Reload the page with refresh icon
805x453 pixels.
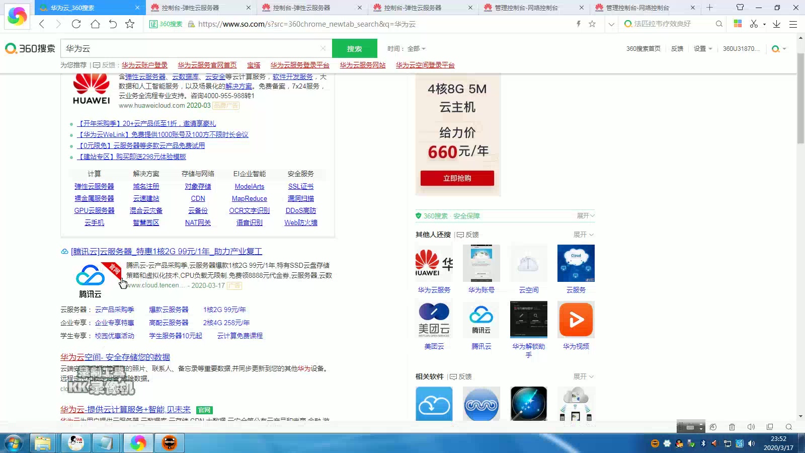[x=76, y=24]
